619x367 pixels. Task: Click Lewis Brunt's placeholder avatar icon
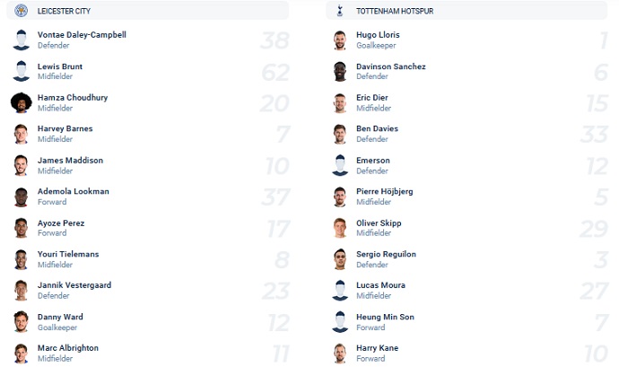pyautogui.click(x=21, y=71)
